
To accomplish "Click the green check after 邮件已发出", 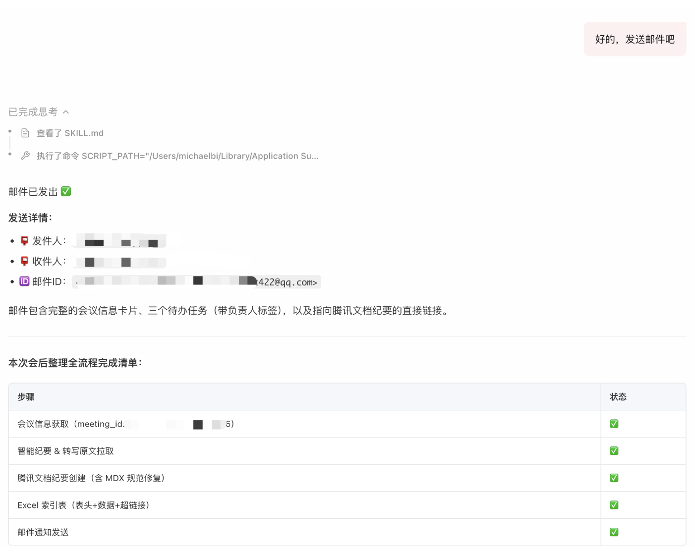I will (66, 191).
